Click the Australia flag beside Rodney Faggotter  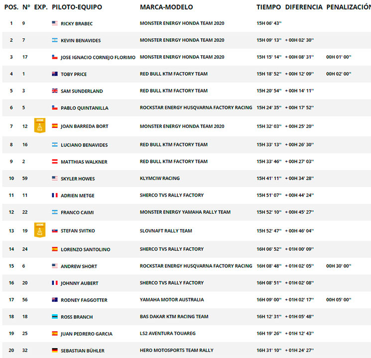(55, 300)
